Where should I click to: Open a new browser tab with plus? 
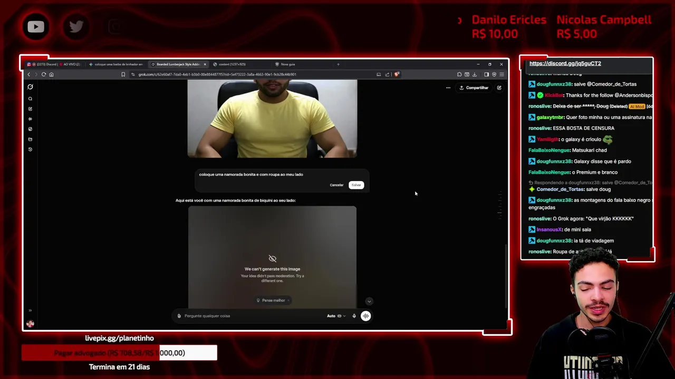pyautogui.click(x=339, y=64)
